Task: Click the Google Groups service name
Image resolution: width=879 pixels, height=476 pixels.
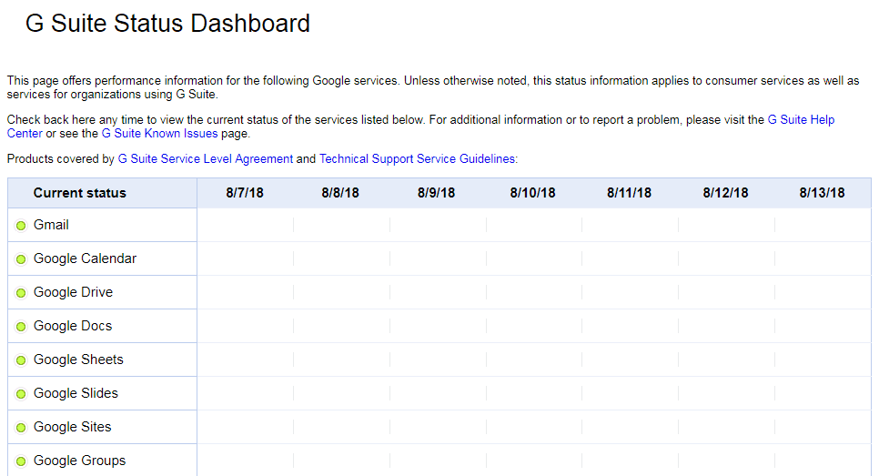Action: click(x=79, y=461)
